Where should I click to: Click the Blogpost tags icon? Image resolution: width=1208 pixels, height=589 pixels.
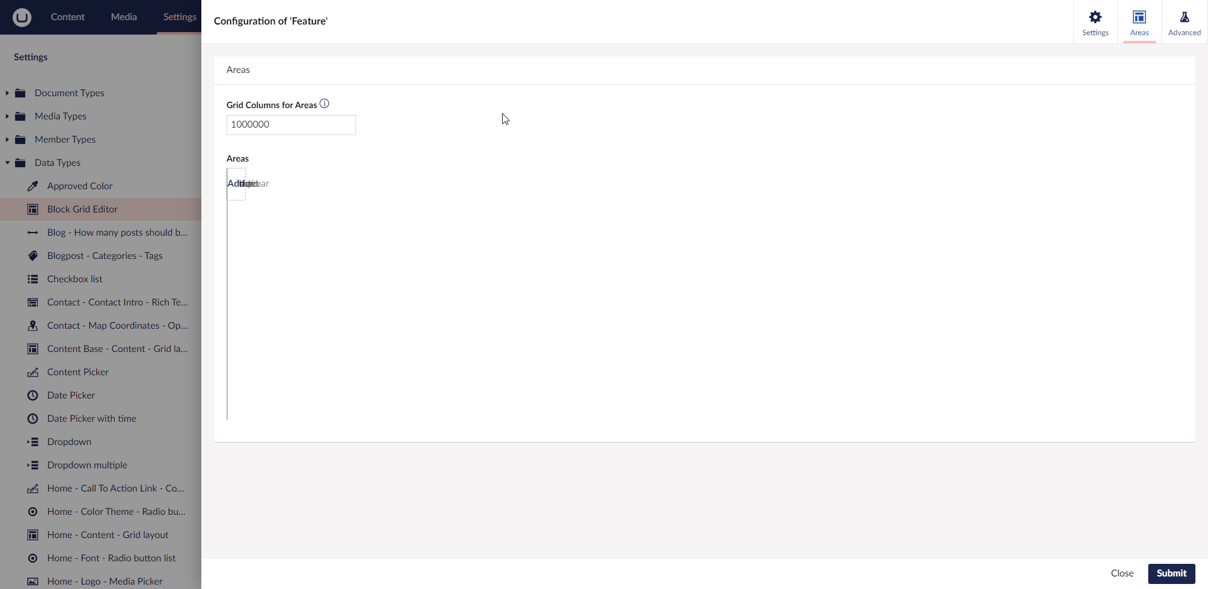(x=33, y=255)
